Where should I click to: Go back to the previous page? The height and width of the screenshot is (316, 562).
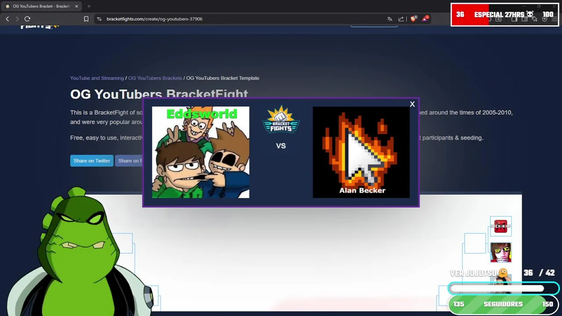(x=7, y=19)
